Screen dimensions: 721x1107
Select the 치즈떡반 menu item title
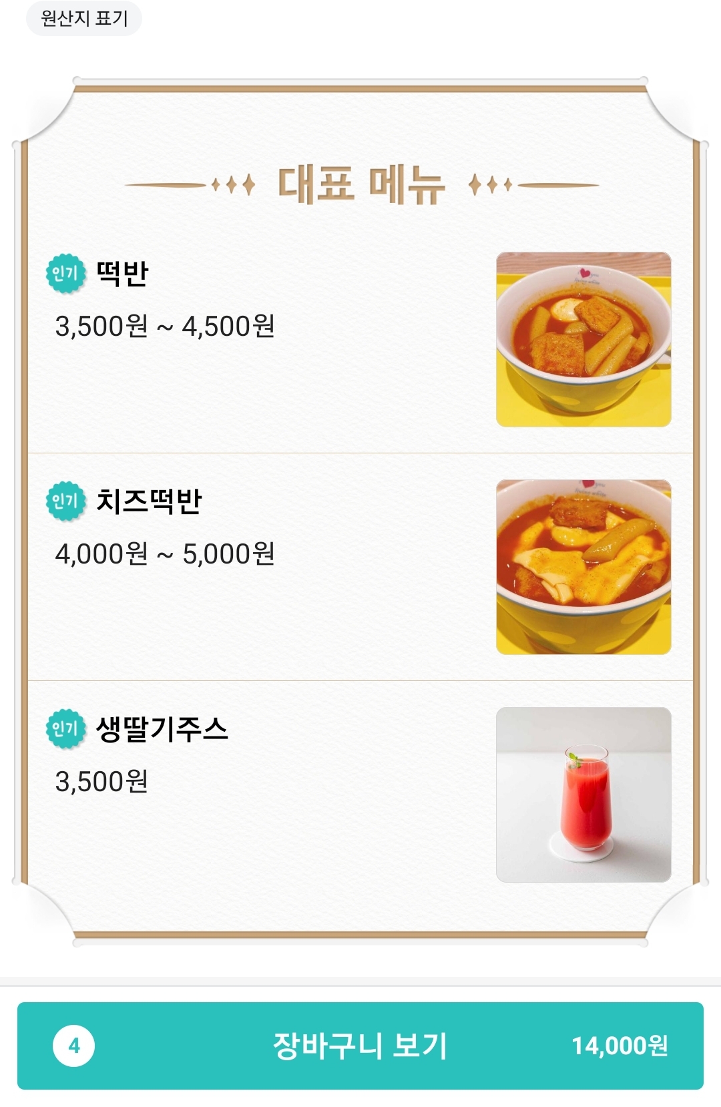click(149, 501)
